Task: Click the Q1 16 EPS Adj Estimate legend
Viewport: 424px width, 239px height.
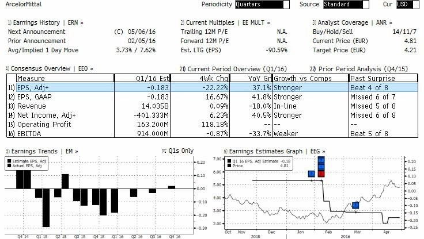Action: pos(259,161)
